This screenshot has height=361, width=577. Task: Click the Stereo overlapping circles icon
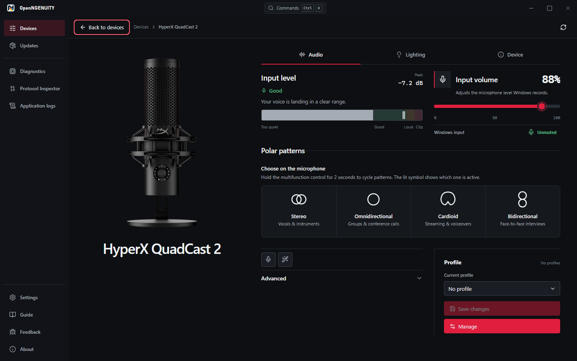pyautogui.click(x=299, y=199)
